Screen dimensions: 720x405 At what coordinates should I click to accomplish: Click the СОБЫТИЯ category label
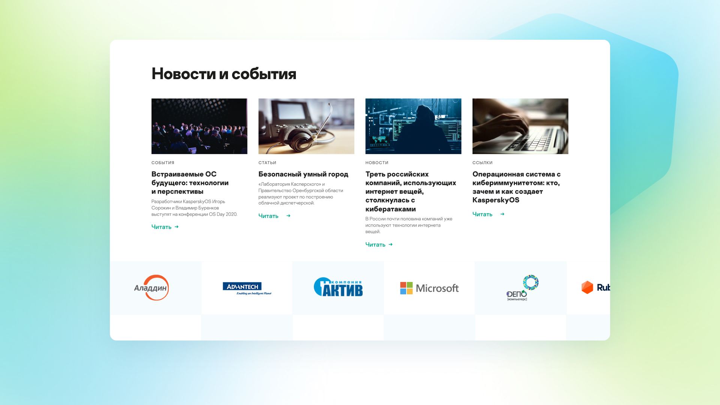click(163, 163)
